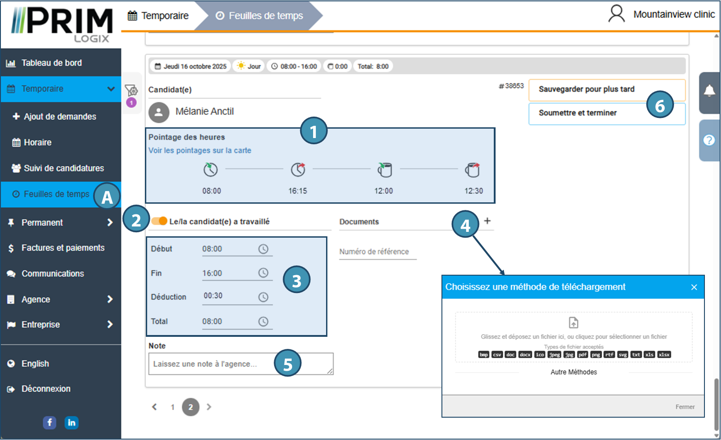The height and width of the screenshot is (440, 721).
Task: Toggle the "Le/la candidat(e) a travaillé" switch
Action: [159, 221]
